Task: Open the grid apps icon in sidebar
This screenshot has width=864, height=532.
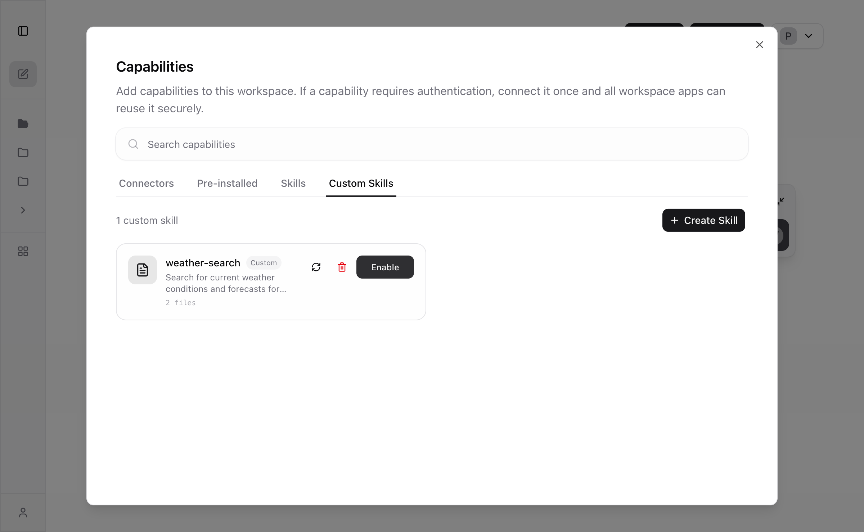Action: pyautogui.click(x=23, y=251)
